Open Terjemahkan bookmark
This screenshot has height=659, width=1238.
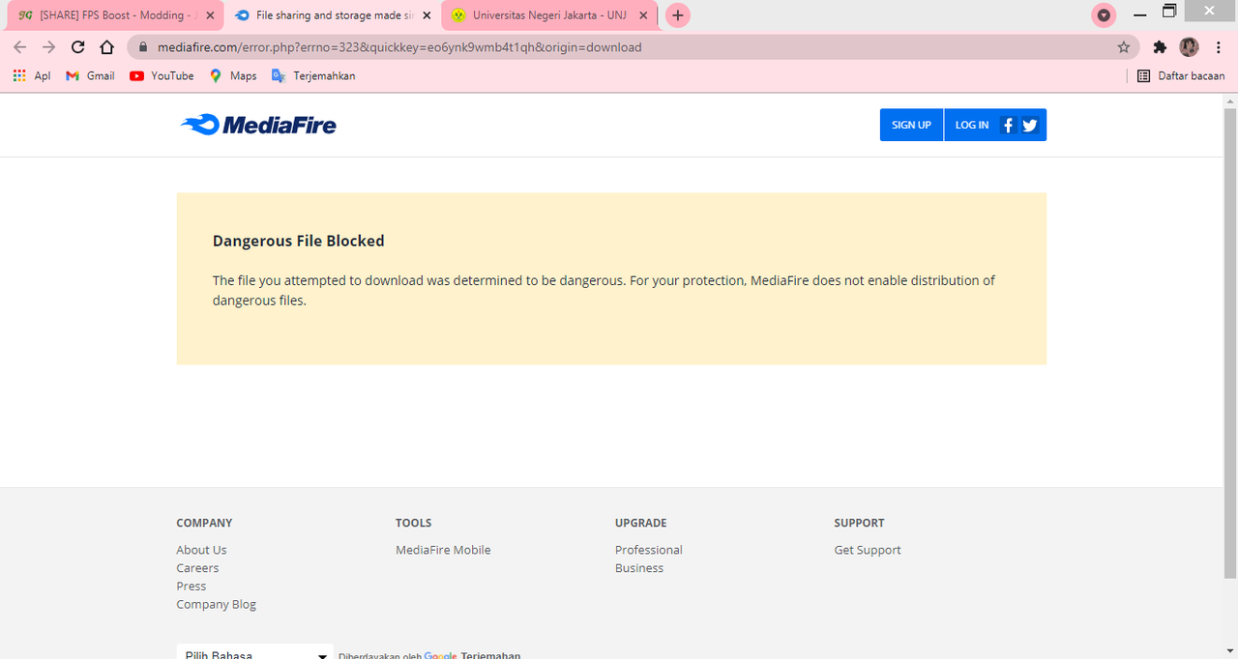point(313,75)
